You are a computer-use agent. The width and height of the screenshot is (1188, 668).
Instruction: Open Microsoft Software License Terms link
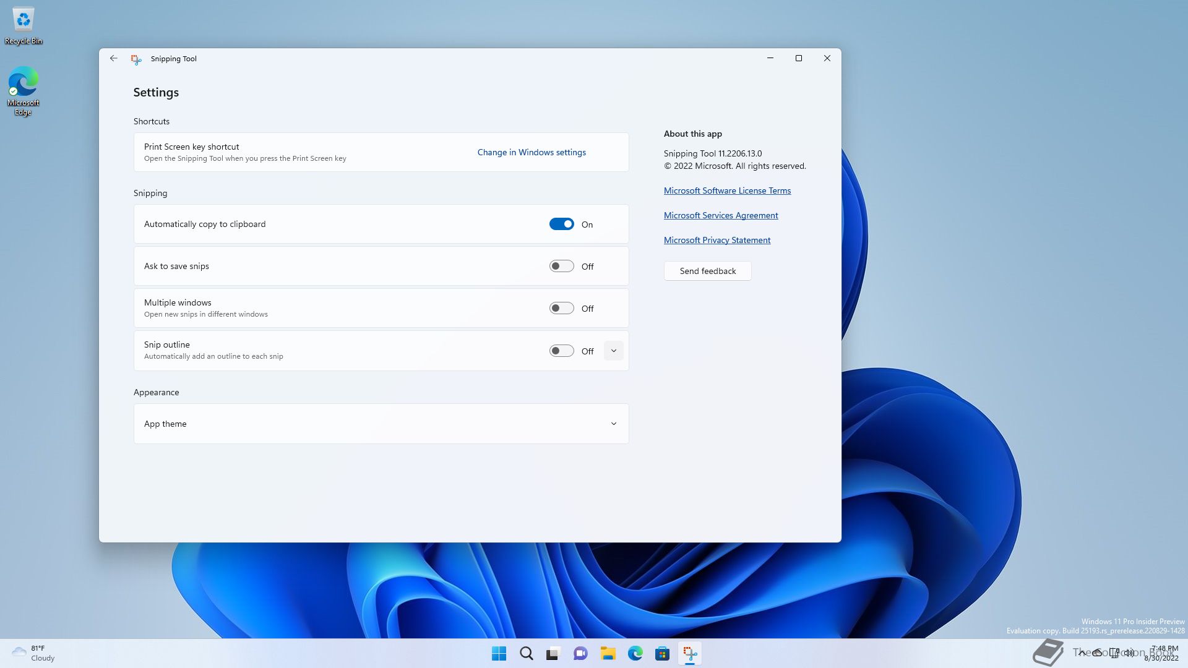point(727,191)
